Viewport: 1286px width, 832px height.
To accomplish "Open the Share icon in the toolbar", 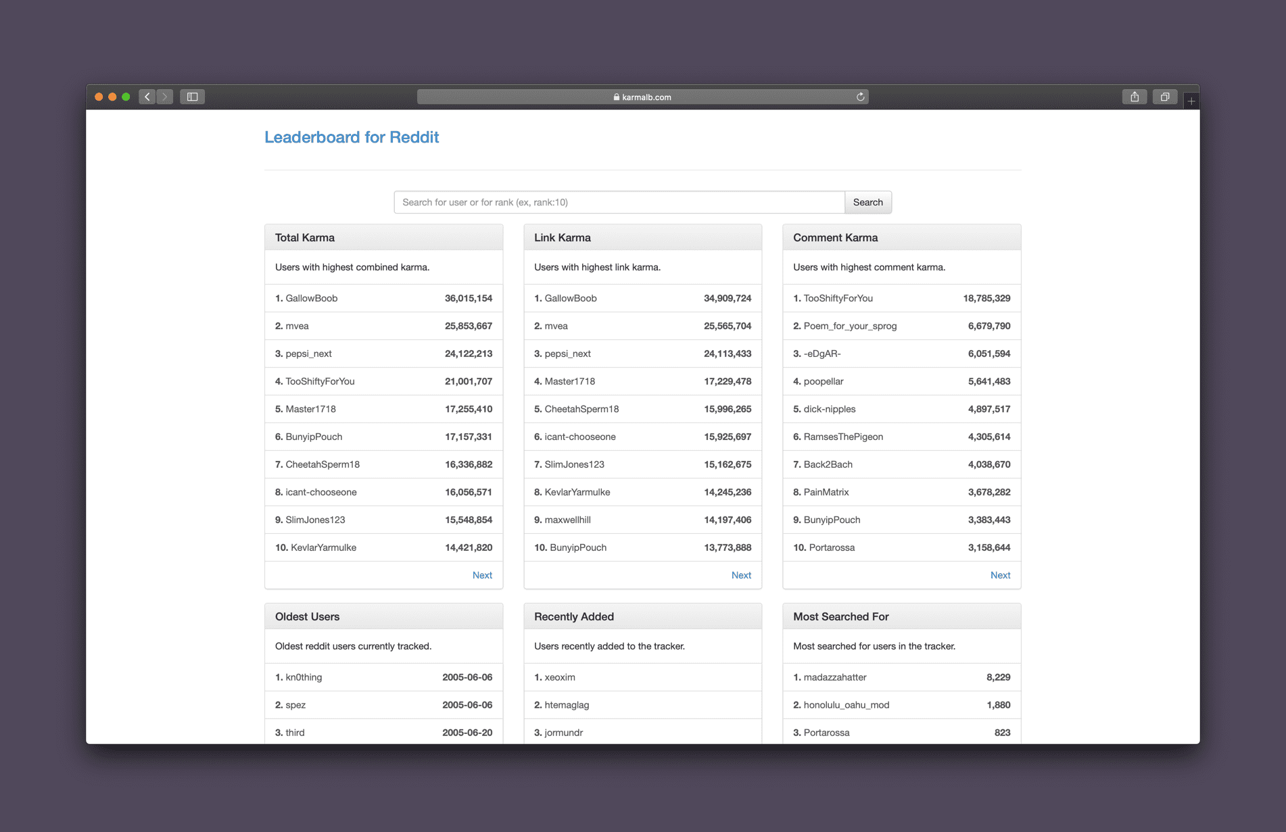I will point(1135,97).
